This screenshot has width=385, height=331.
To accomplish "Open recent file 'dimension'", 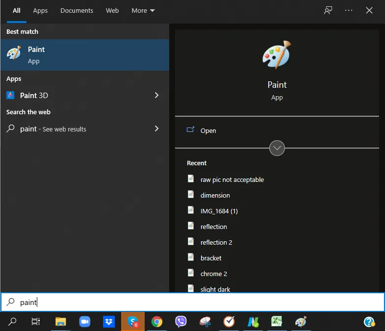I will pos(215,196).
